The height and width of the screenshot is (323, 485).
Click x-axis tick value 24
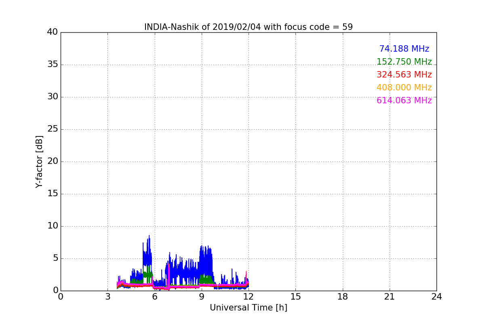(436, 297)
